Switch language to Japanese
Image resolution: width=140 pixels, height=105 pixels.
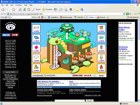pos(15,35)
